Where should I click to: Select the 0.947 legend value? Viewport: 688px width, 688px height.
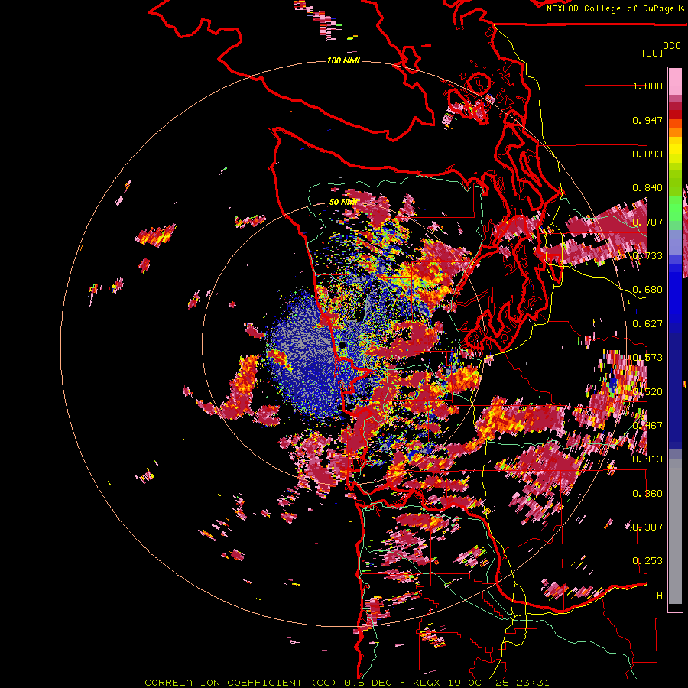click(647, 120)
